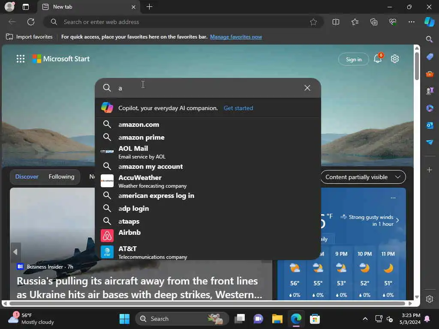Screen dimensions: 439x329
Task: Click the search box containing 'a'
Action: click(x=209, y=88)
